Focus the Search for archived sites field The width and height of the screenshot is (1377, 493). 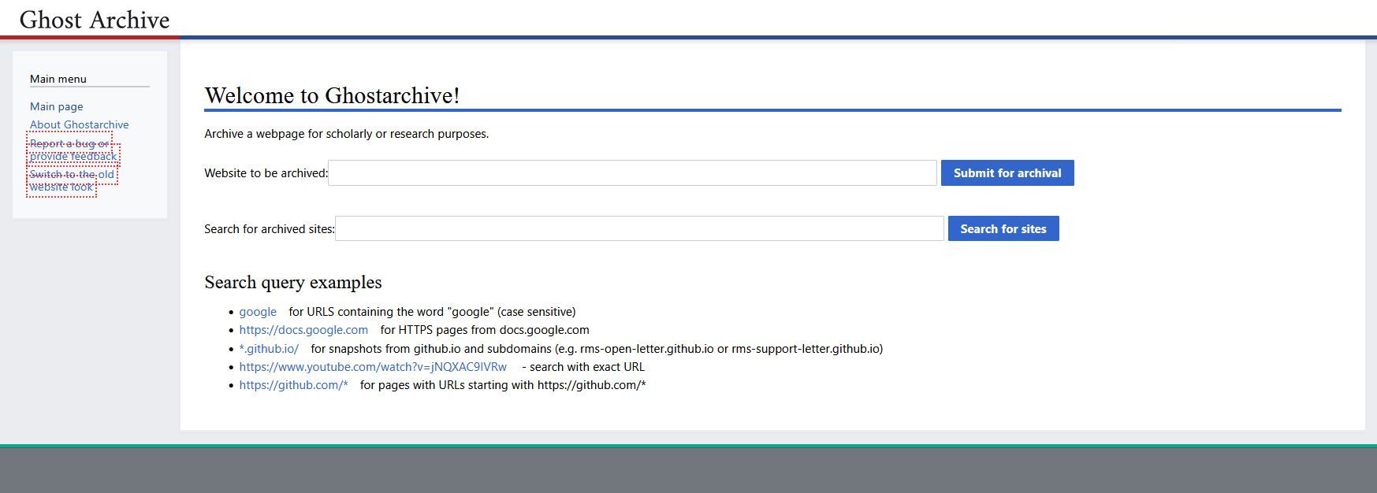[639, 229]
